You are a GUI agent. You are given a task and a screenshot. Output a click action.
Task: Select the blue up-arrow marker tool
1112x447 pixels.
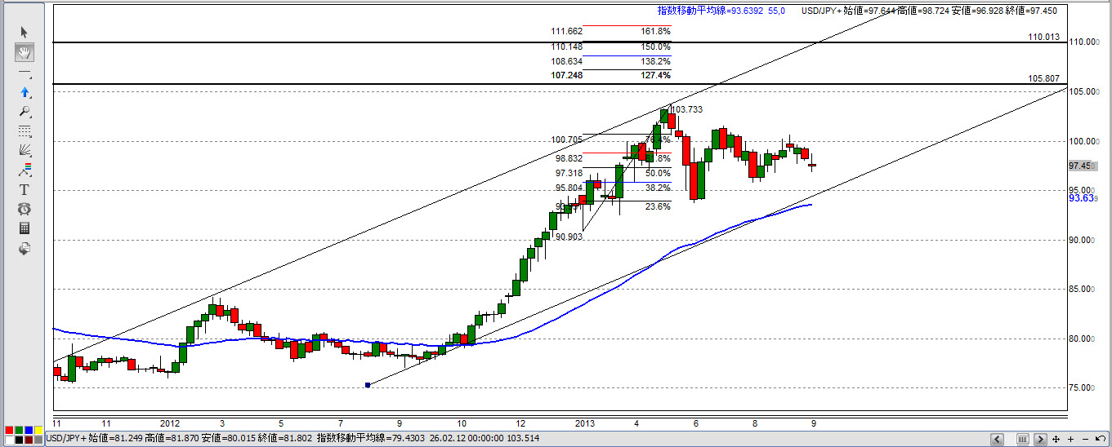click(25, 92)
